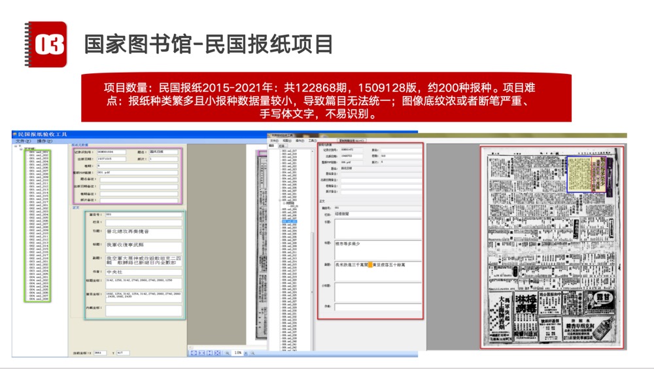Open the 操作 menu in left window

(x=44, y=141)
